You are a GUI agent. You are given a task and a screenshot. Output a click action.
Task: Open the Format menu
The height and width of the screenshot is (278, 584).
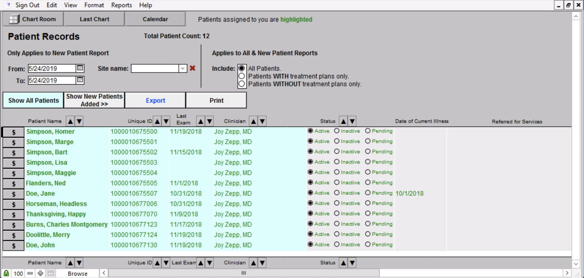pyautogui.click(x=94, y=5)
